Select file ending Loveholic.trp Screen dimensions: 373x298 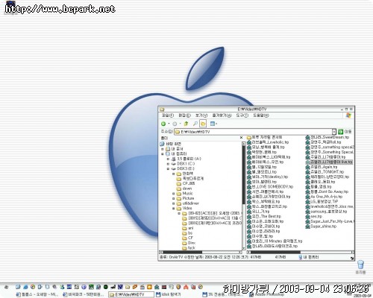tap(268, 142)
